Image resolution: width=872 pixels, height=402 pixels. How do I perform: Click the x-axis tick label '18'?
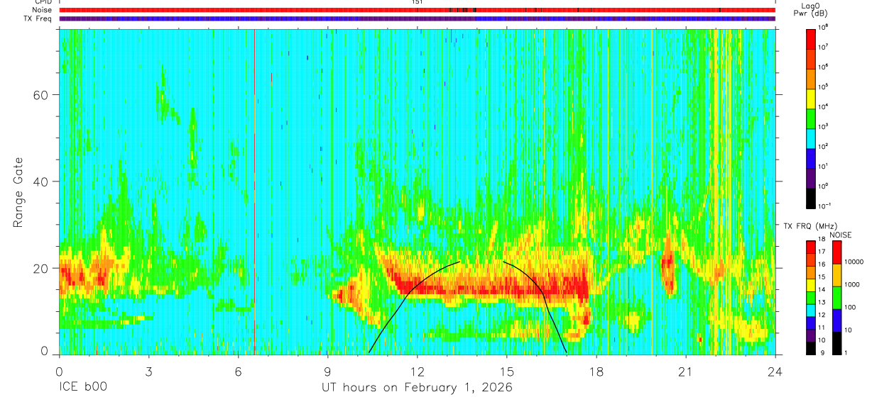point(596,372)
